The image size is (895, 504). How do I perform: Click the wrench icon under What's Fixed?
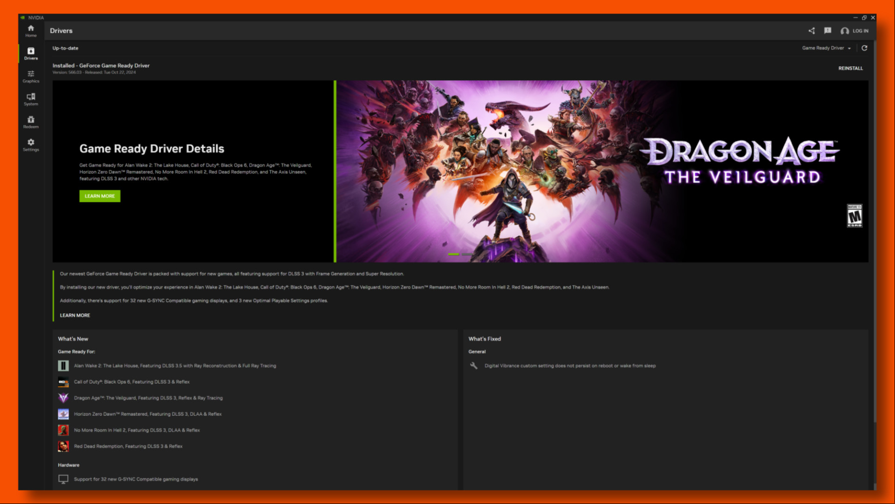474,366
